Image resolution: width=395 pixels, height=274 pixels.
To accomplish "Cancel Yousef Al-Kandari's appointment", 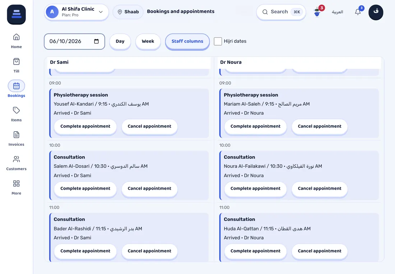I will click(x=150, y=126).
